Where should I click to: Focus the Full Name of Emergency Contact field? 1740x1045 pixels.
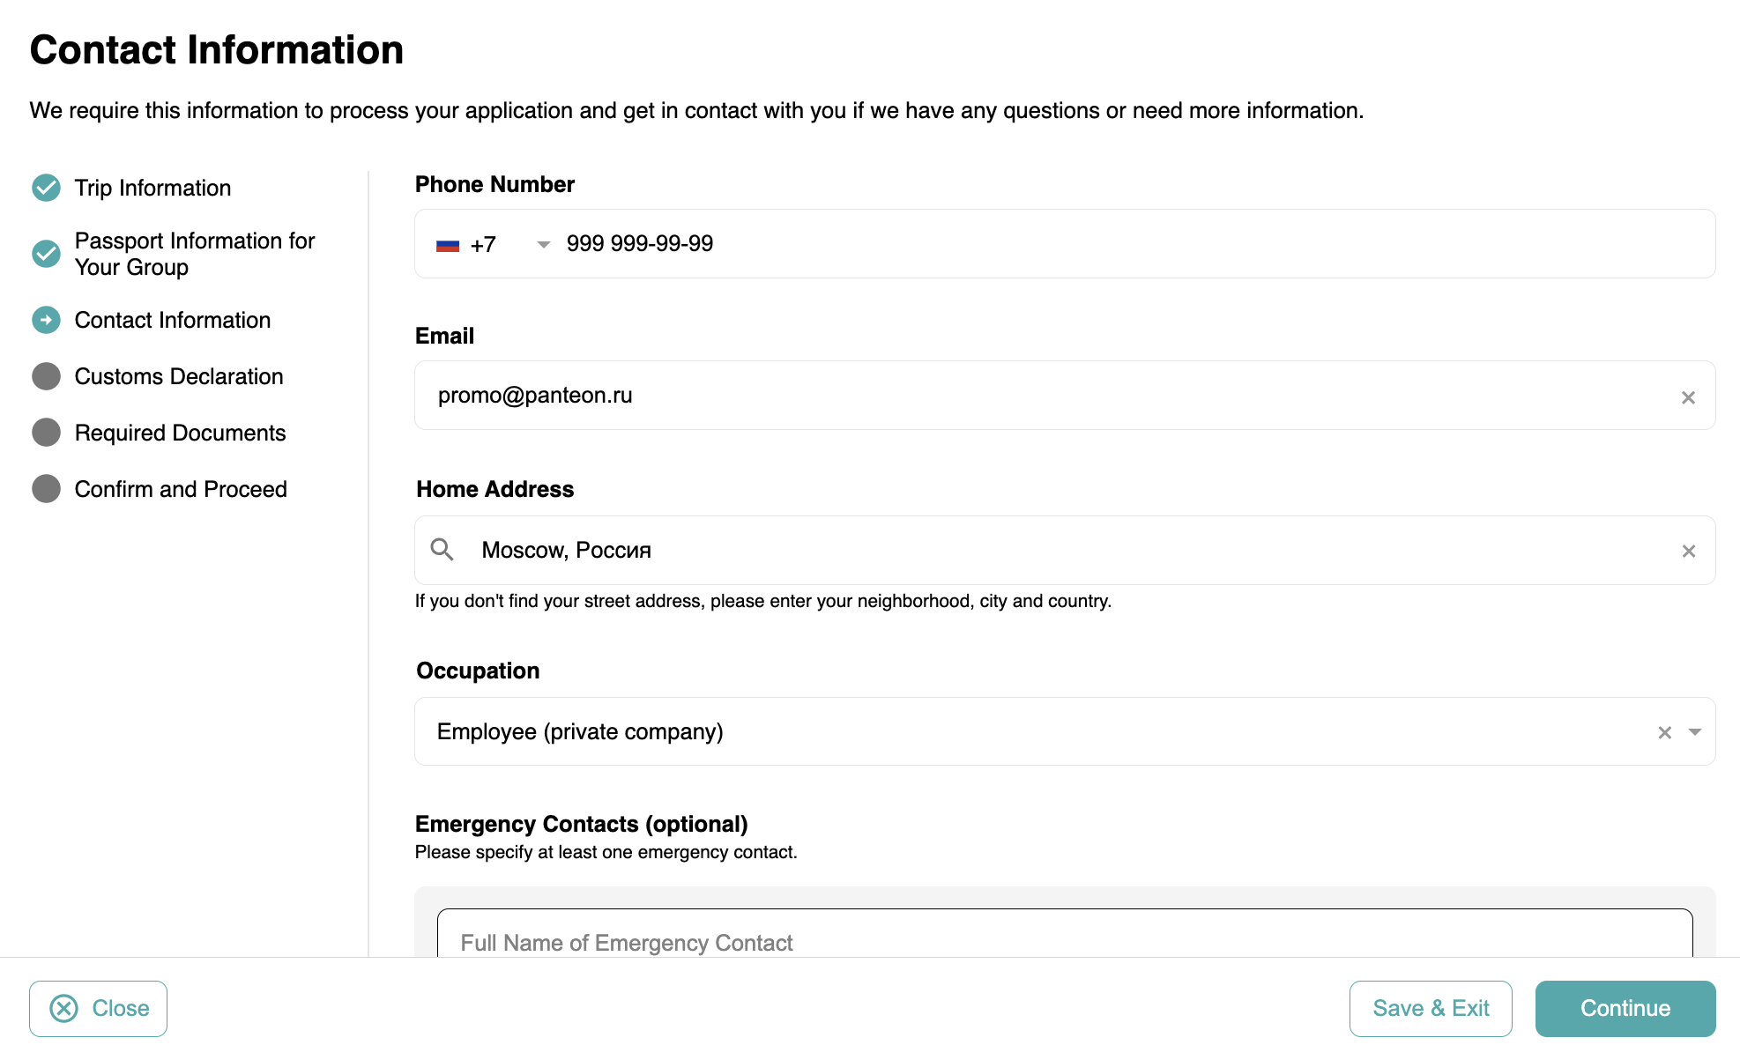tap(1064, 939)
